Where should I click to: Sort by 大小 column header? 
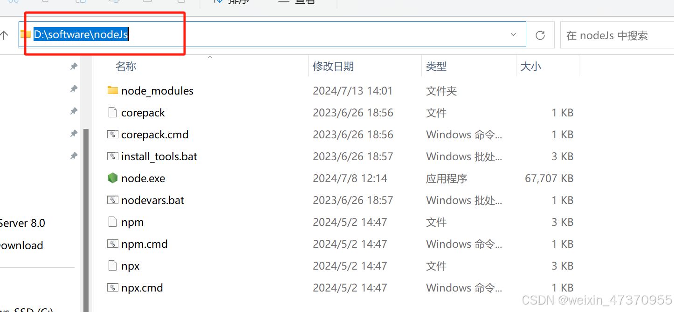(530, 67)
